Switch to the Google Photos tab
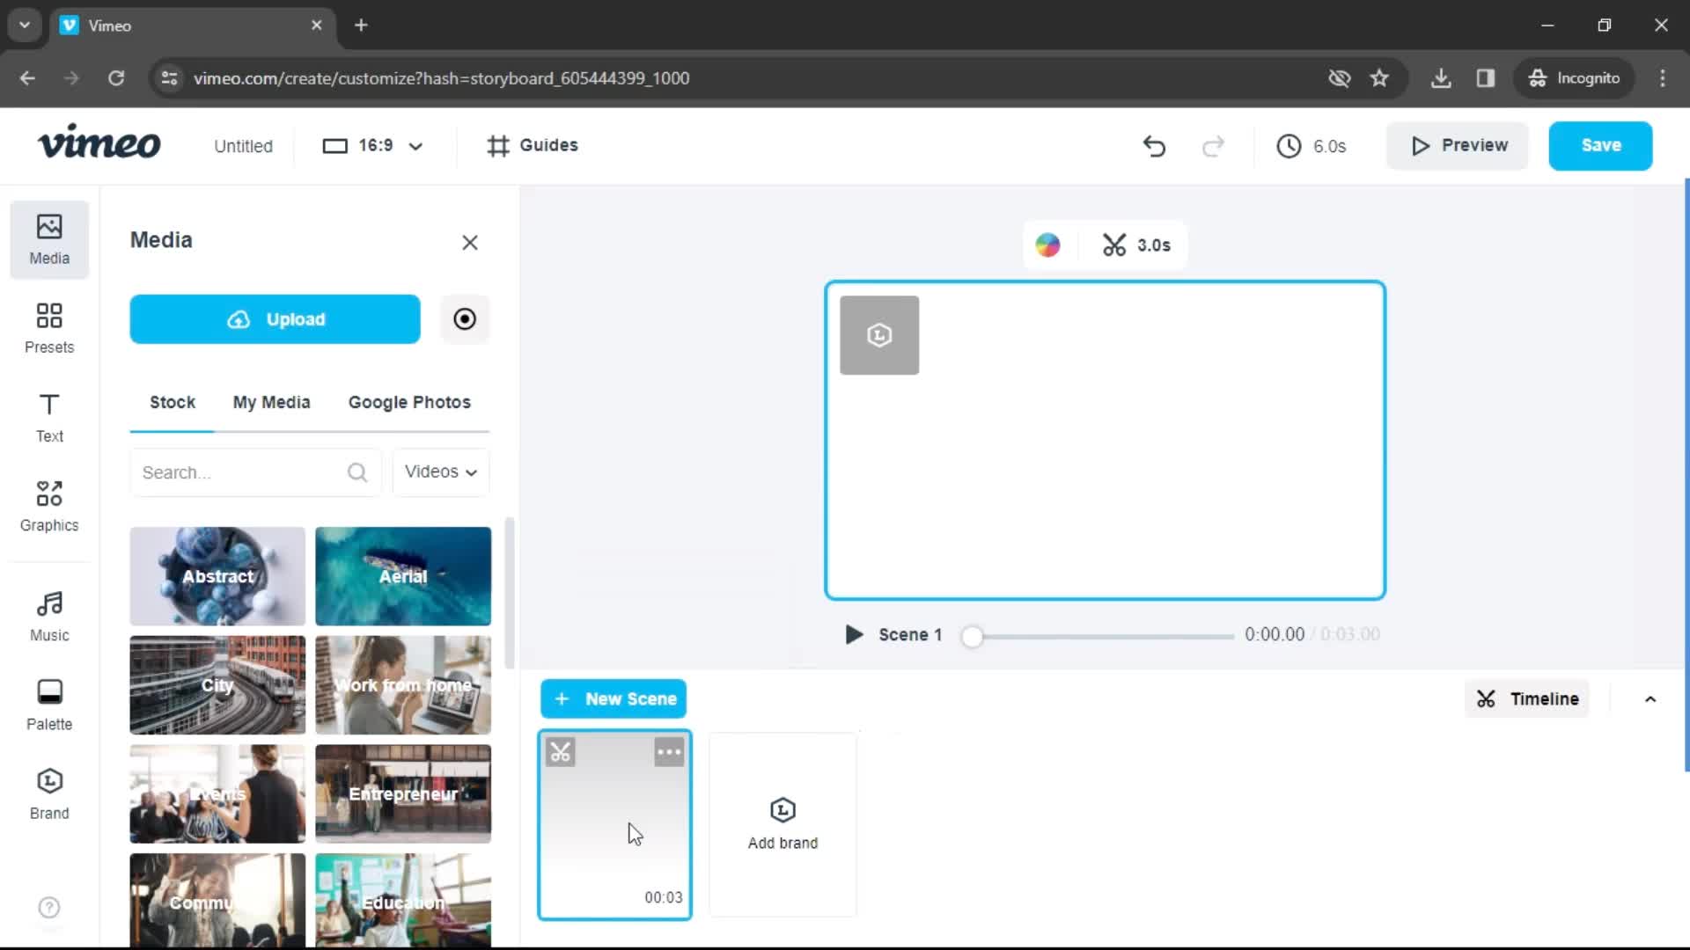The image size is (1690, 950). [409, 401]
